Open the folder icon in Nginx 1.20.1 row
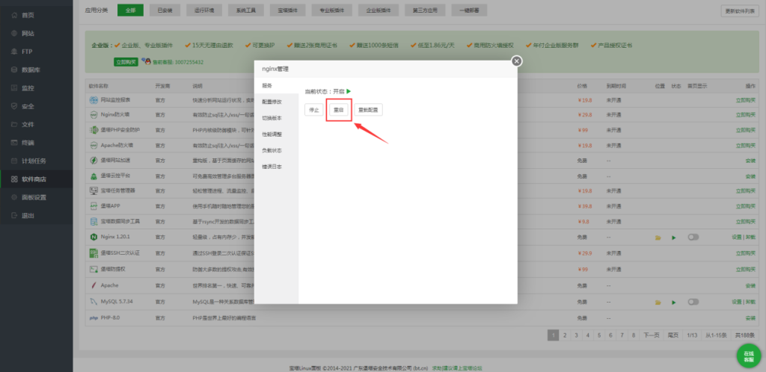This screenshot has height=372, width=766. point(658,237)
